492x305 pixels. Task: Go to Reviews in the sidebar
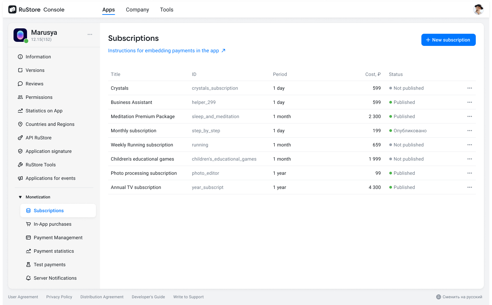tap(34, 84)
